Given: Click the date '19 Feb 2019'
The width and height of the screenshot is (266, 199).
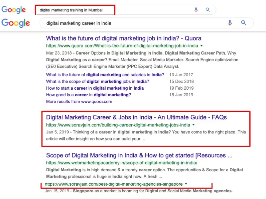Looking at the screenshot, I should [181, 88].
